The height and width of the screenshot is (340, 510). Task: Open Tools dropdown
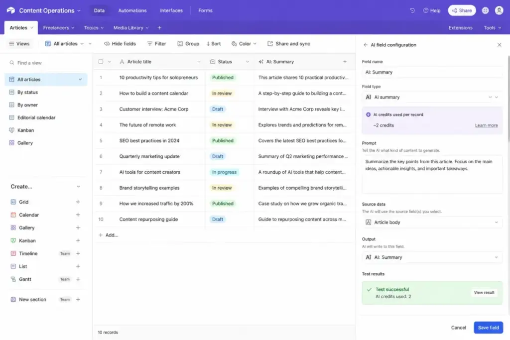[x=492, y=28]
